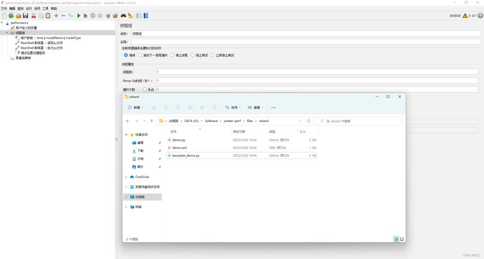Screen dimensions: 484x259
Task: Select the 继续 radio button
Action: (x=126, y=55)
